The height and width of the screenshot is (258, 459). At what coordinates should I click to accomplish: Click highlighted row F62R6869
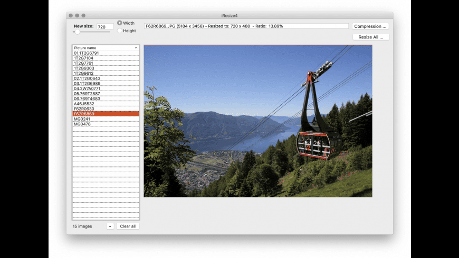pyautogui.click(x=106, y=114)
